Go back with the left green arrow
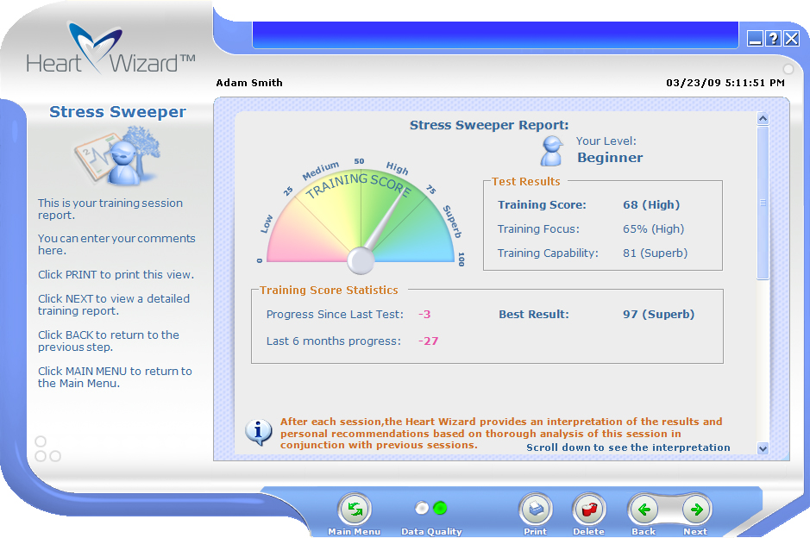This screenshot has width=810, height=538. (644, 510)
